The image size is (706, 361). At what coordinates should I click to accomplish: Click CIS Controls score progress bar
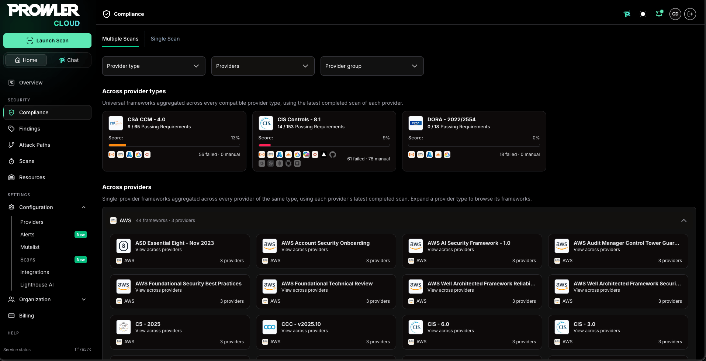click(324, 145)
